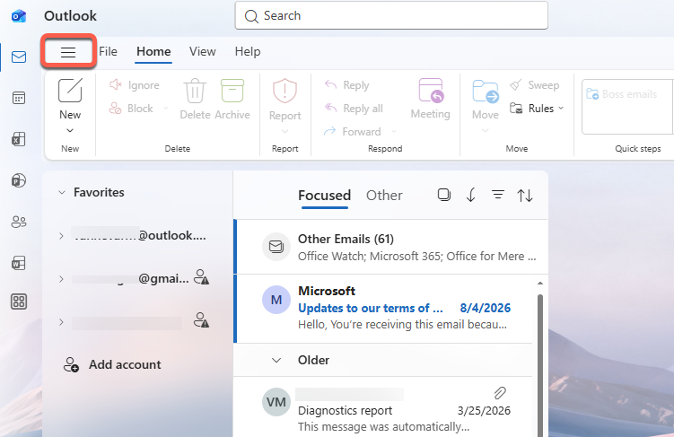Click the Sweep button
Screen dimensions: 674x437
[534, 85]
